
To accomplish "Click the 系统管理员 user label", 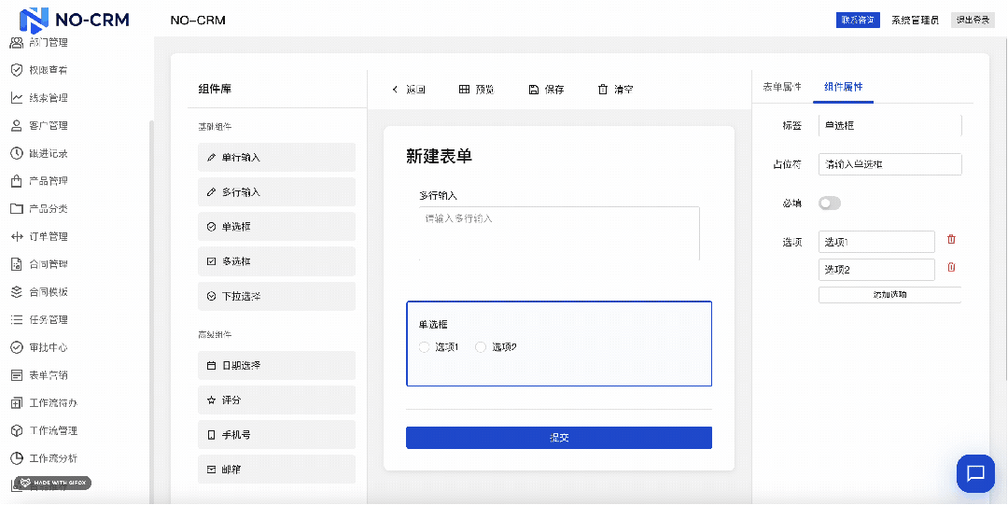I will click(915, 20).
